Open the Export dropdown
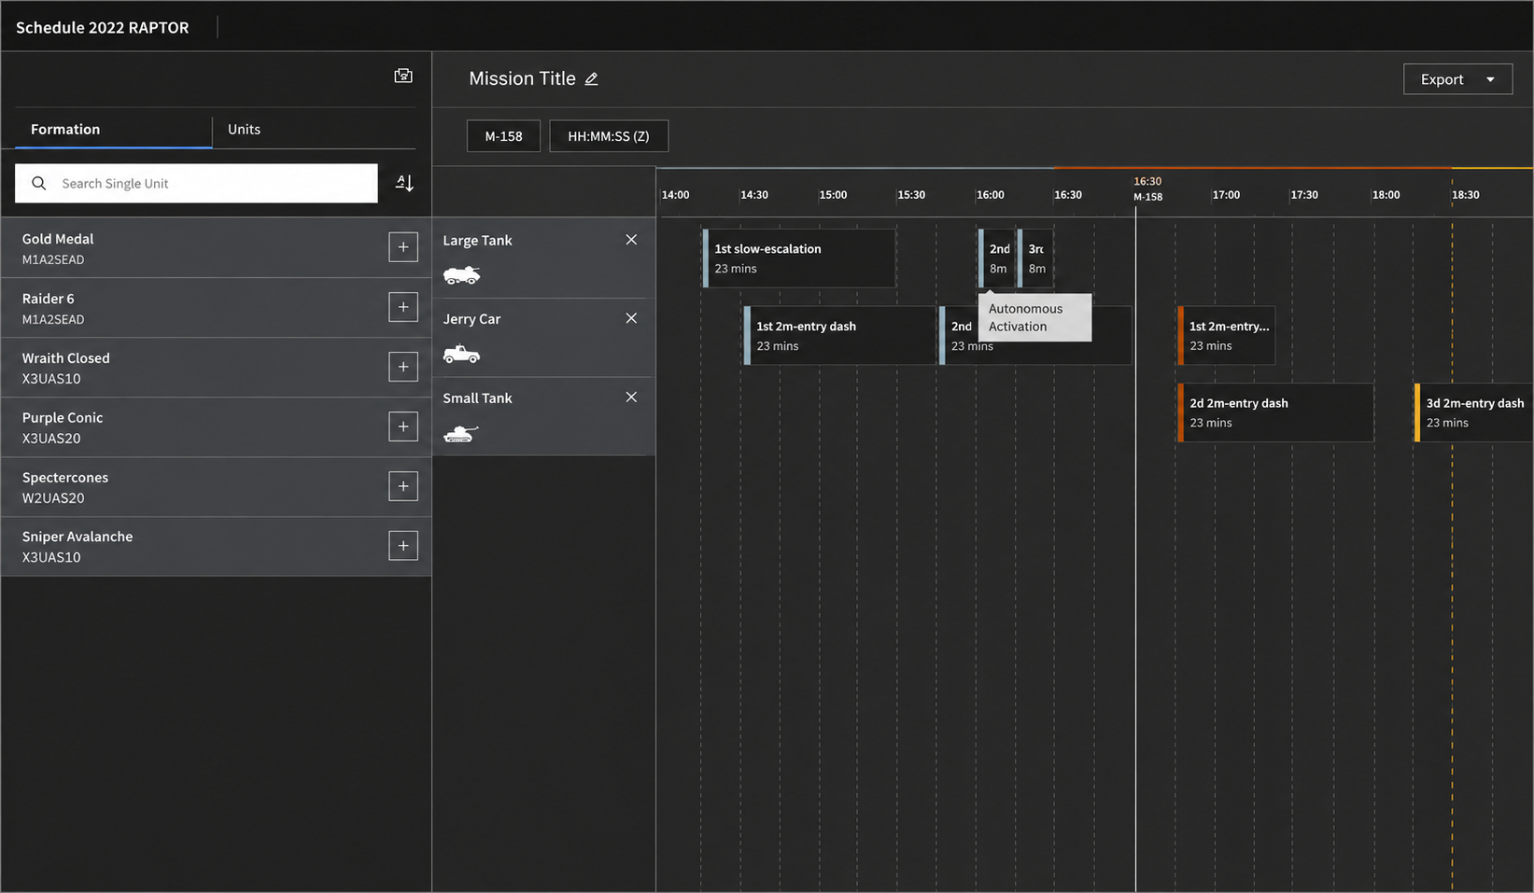This screenshot has height=893, width=1534. coord(1457,79)
